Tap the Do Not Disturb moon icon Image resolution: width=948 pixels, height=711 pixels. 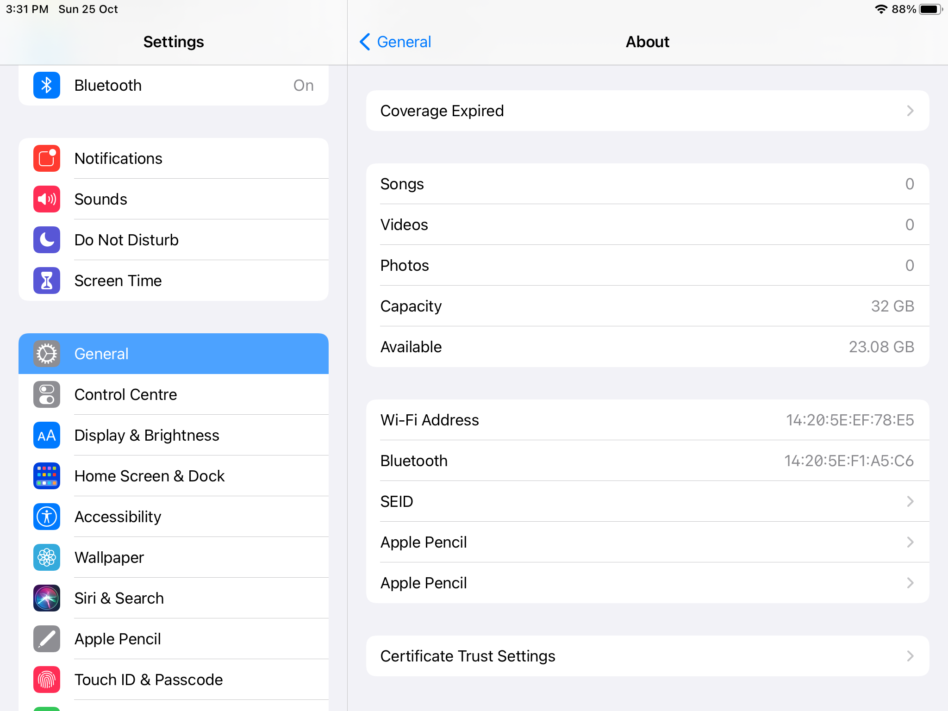coord(46,240)
